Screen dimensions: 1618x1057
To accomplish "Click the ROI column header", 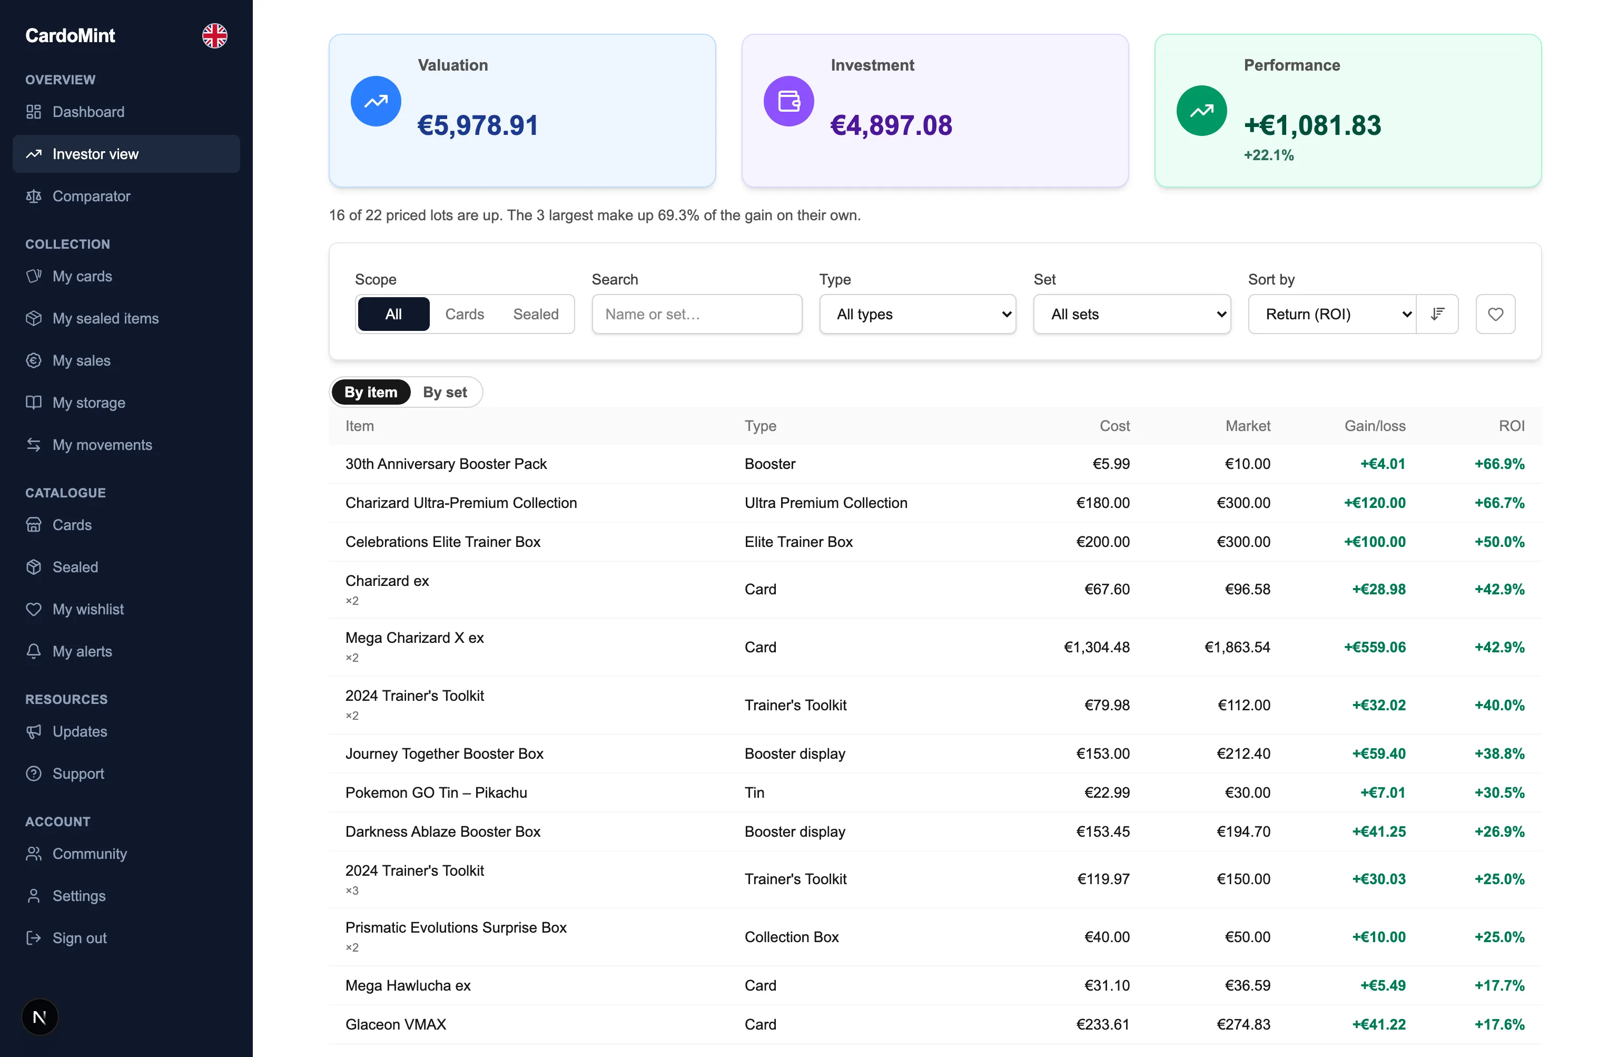I will tap(1511, 426).
